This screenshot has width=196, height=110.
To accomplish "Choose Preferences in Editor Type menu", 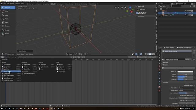I will tap(64, 71).
